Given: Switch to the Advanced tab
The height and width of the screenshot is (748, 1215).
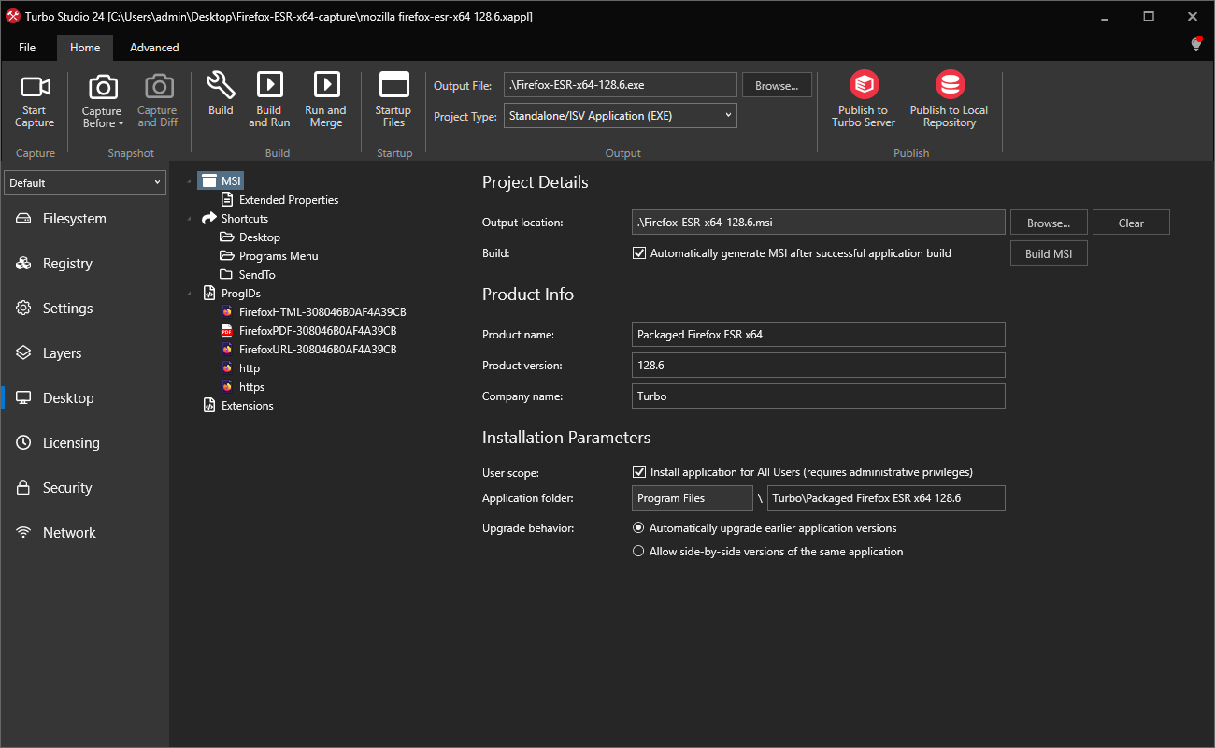Looking at the screenshot, I should pyautogui.click(x=153, y=47).
